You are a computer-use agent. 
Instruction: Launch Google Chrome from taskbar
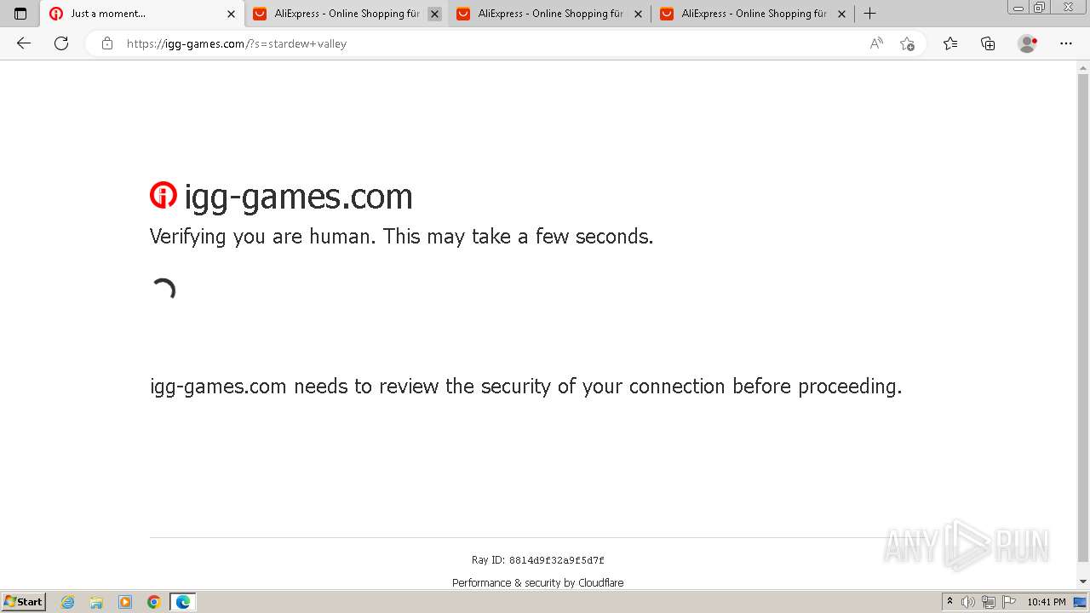[154, 602]
